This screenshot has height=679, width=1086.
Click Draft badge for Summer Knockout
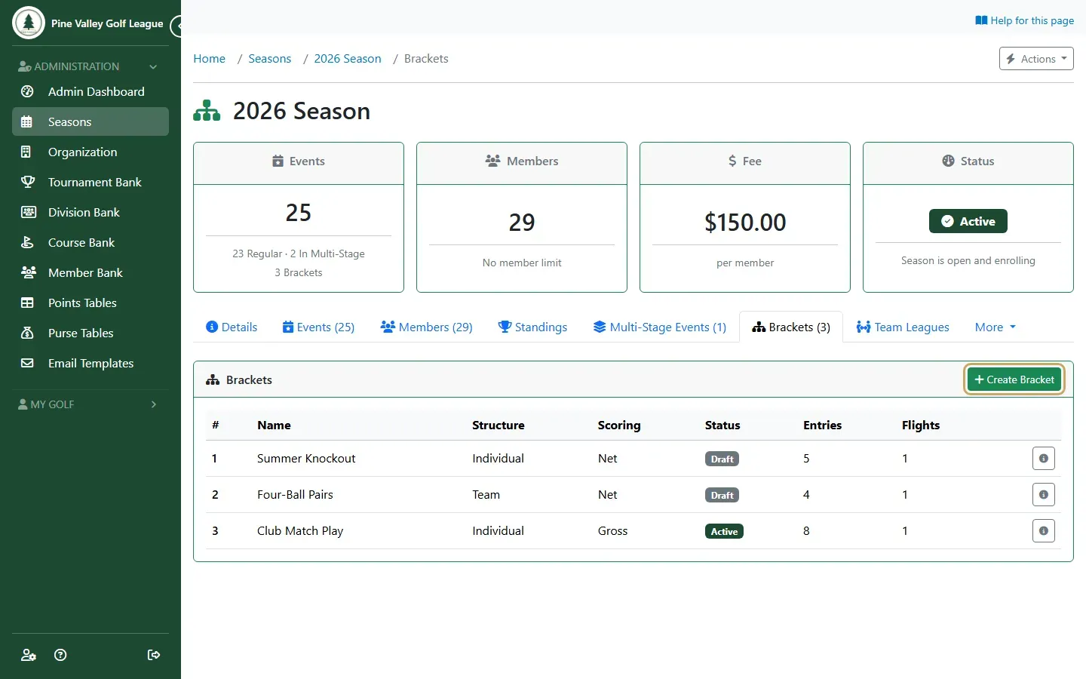[722, 459]
